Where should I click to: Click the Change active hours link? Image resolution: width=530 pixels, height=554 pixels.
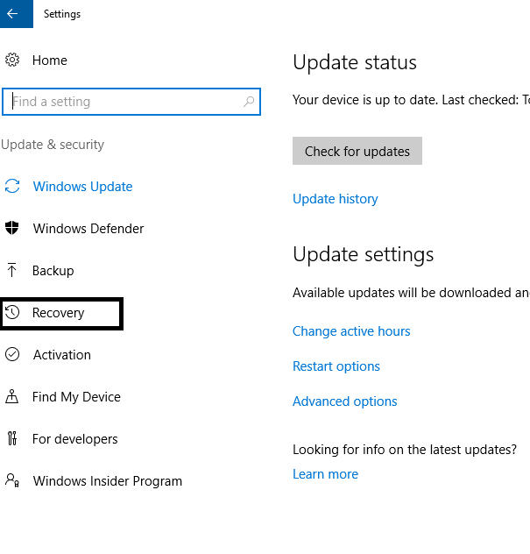pyautogui.click(x=351, y=331)
